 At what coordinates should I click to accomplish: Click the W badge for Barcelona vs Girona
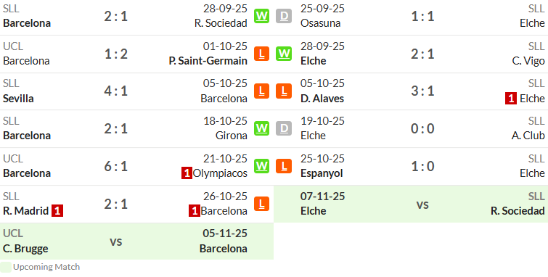click(x=261, y=128)
